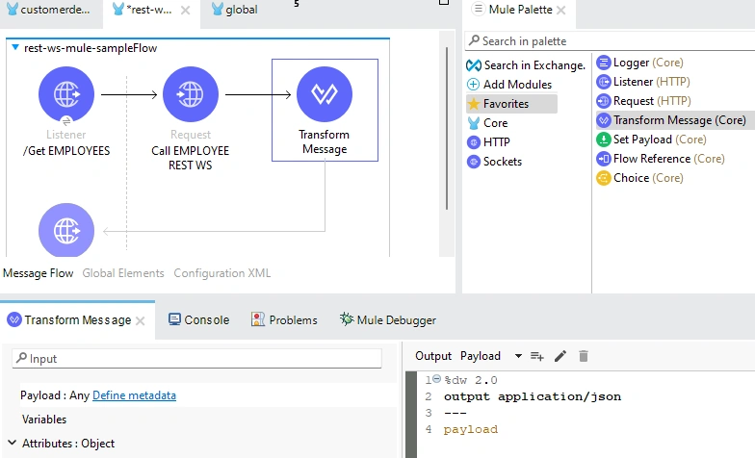This screenshot has height=458, width=755.
Task: Close the Mule Palette view
Action: pos(560,10)
